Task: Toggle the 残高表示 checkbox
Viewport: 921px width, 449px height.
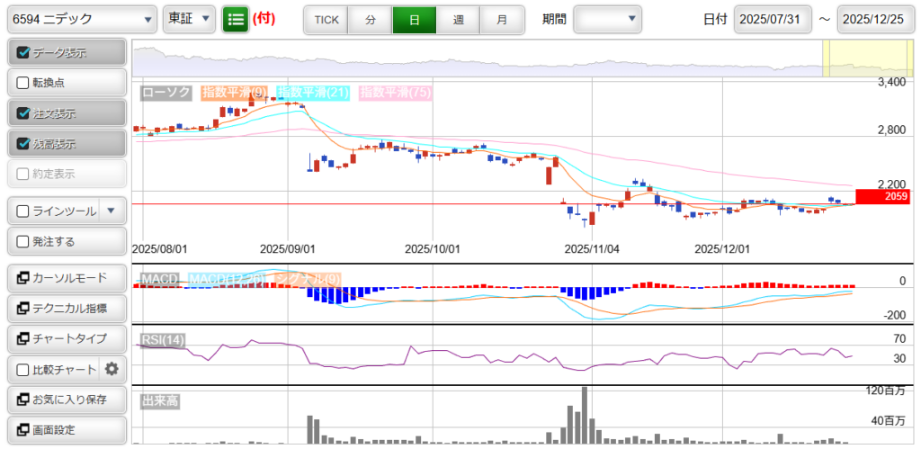Action: click(x=24, y=144)
